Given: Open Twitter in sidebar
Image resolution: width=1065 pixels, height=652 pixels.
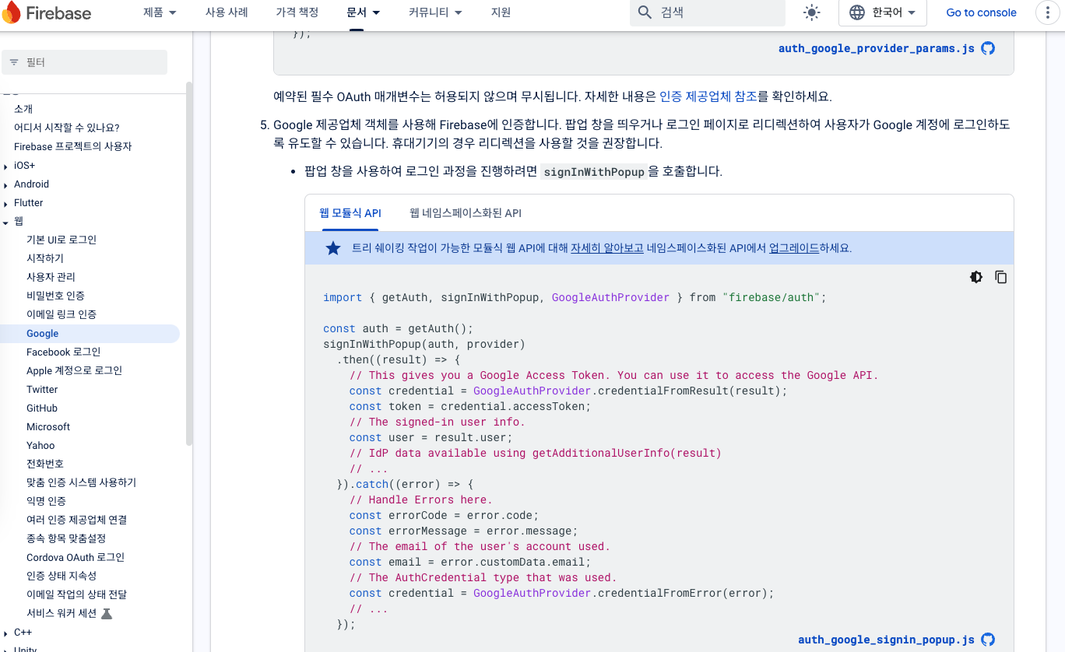Looking at the screenshot, I should tap(42, 389).
